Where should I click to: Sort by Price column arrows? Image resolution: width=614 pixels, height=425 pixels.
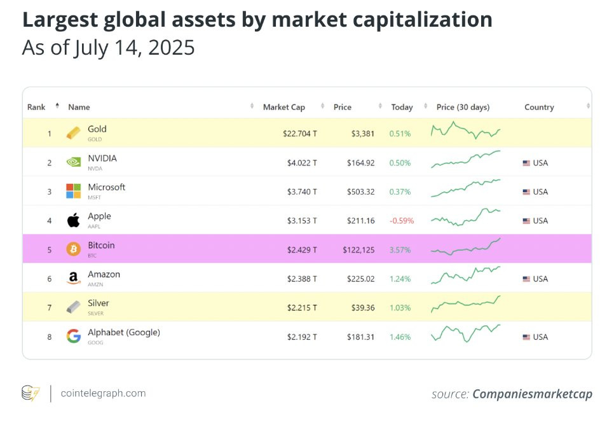[x=380, y=106]
